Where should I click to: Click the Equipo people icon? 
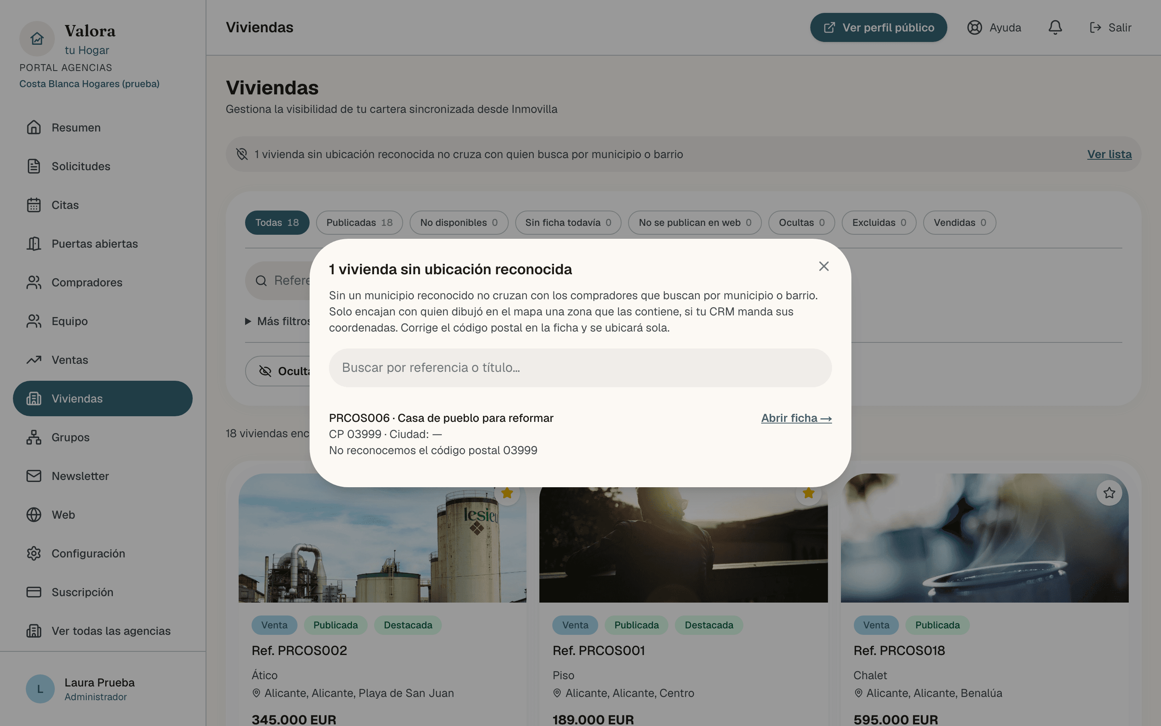pyautogui.click(x=33, y=321)
